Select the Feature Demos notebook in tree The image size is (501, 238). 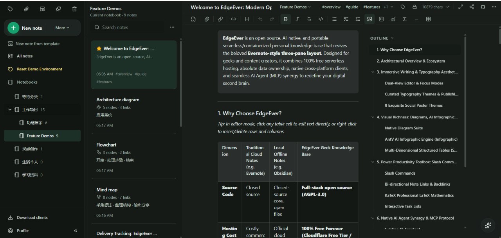pyautogui.click(x=42, y=136)
